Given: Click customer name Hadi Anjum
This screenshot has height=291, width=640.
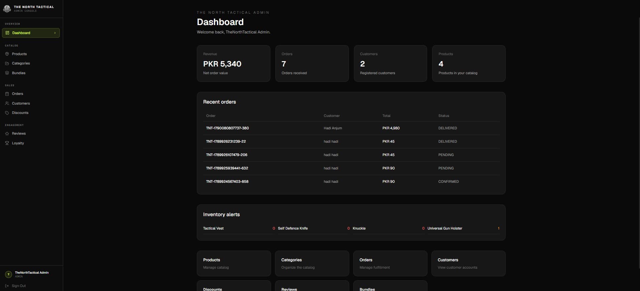Looking at the screenshot, I should point(333,128).
